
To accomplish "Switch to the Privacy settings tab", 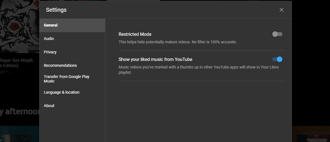I will tap(50, 52).
